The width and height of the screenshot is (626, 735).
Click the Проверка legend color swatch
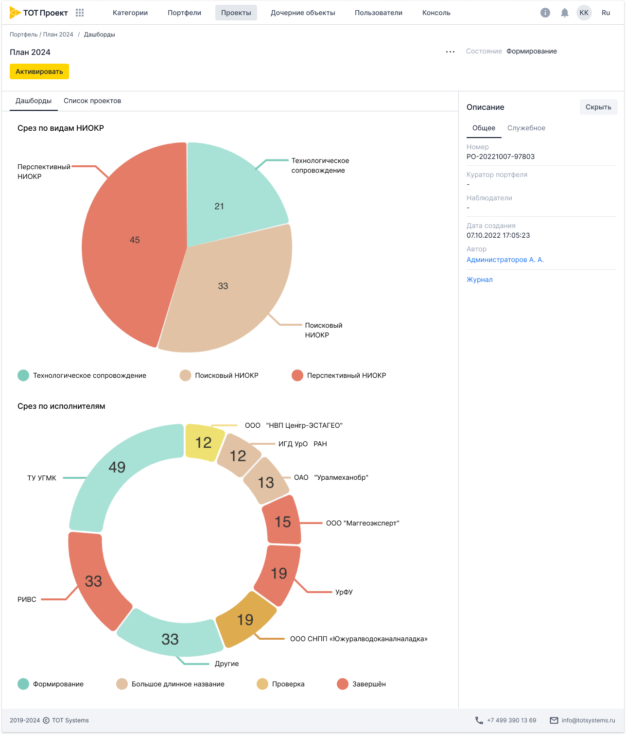(262, 684)
